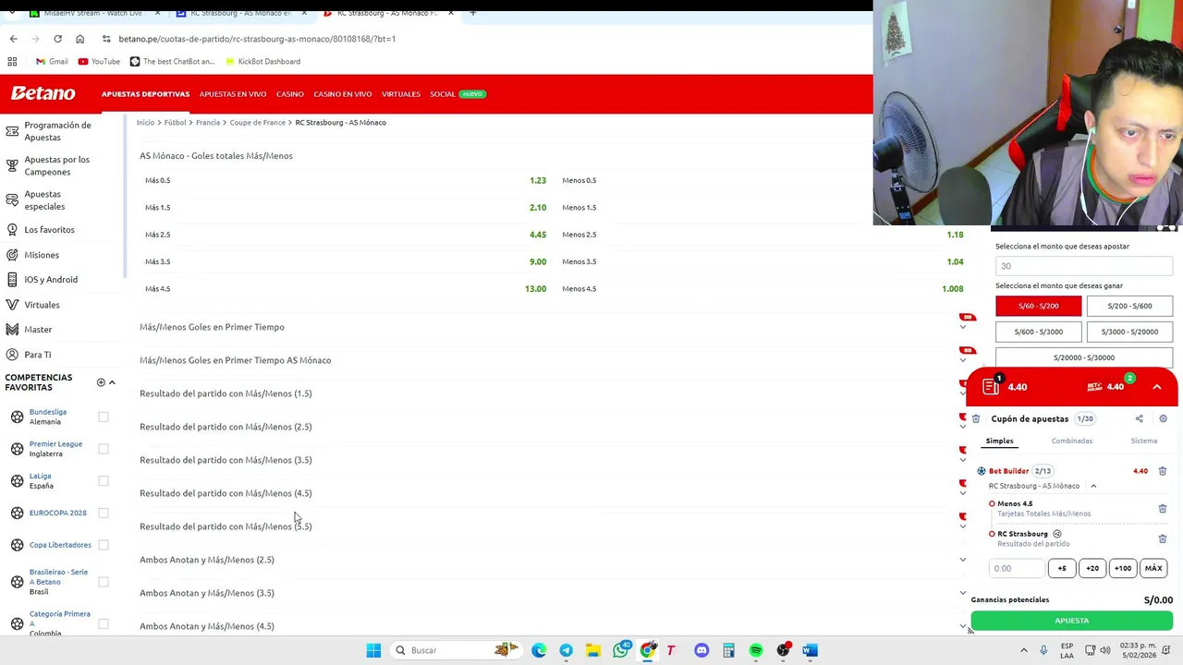Viewport: 1183px width, 665px height.
Task: Add +100 to the stake
Action: [x=1123, y=568]
